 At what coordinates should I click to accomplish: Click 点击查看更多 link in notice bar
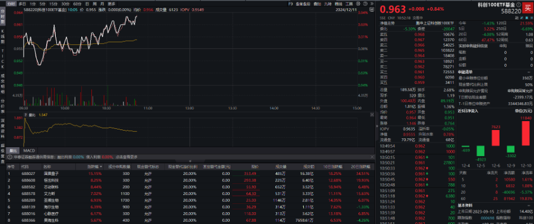tap(126, 157)
